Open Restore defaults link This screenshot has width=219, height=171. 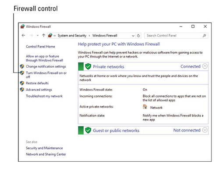(37, 83)
